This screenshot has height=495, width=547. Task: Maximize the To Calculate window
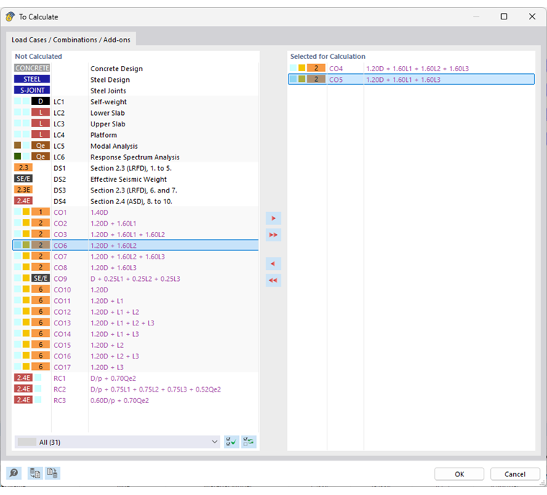(x=504, y=17)
